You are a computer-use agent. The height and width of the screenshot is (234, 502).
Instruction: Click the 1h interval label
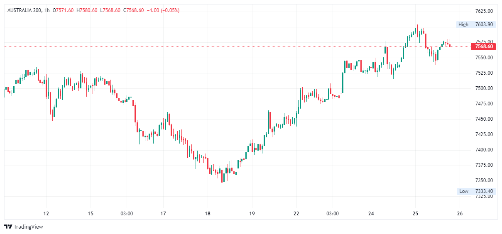pyautogui.click(x=46, y=10)
